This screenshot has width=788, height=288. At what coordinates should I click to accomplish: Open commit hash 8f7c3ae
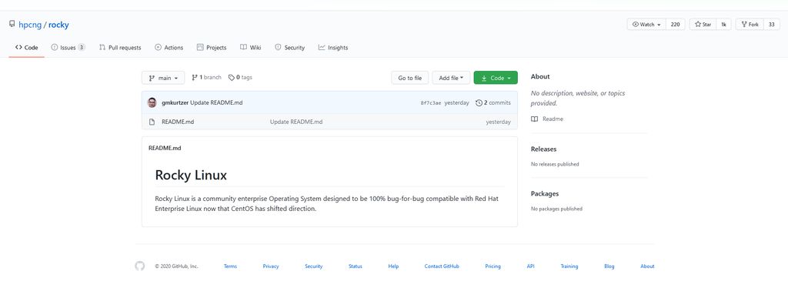(431, 103)
